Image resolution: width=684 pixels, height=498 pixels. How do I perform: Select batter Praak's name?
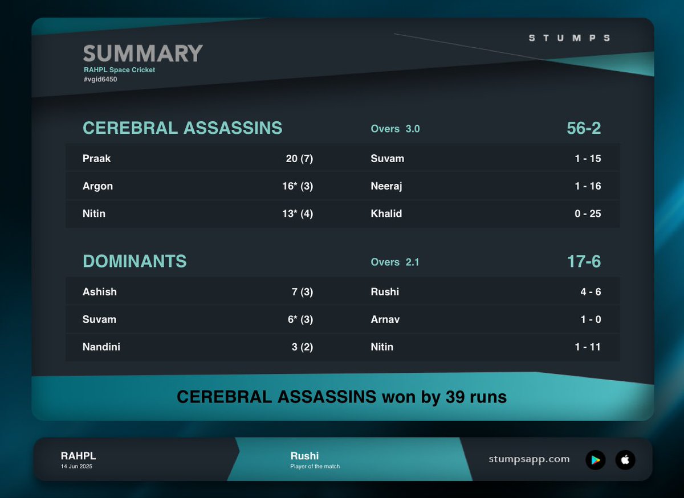coord(96,158)
